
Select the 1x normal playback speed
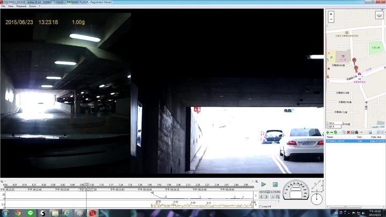tap(268, 192)
